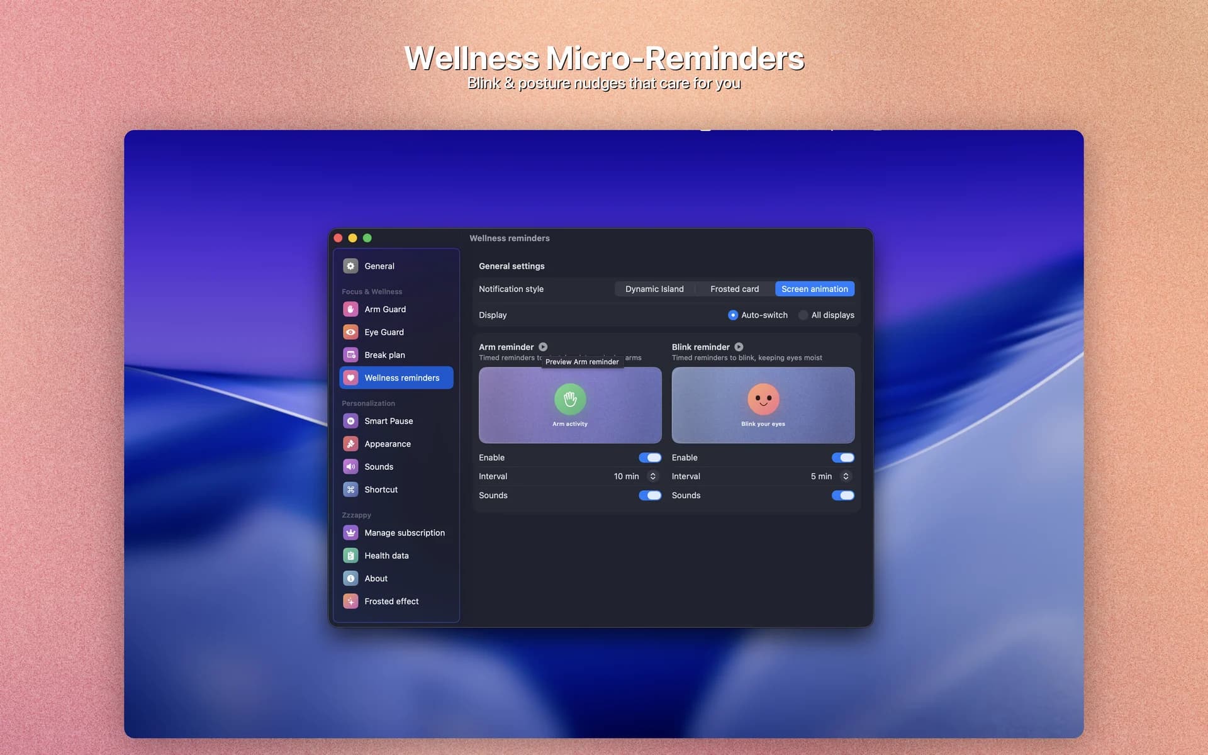
Task: Turn off Blink reminder Sounds switch
Action: [x=842, y=495]
